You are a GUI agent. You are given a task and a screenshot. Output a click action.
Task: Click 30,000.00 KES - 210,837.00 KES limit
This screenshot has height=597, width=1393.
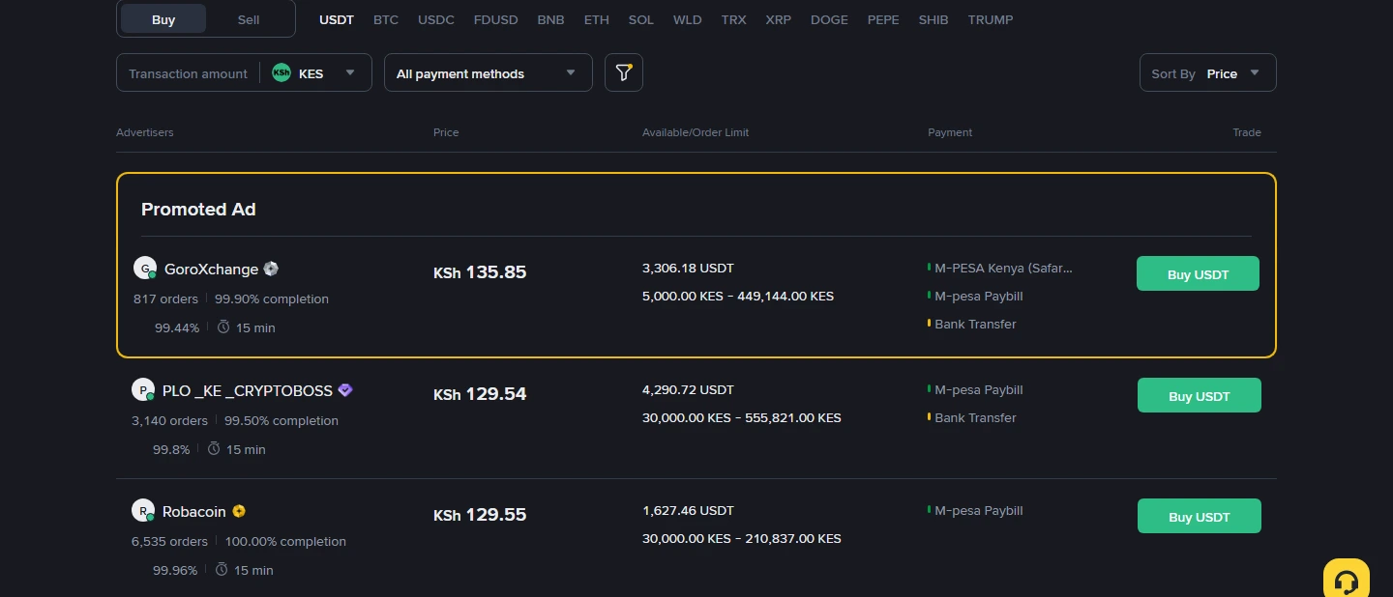click(x=742, y=538)
